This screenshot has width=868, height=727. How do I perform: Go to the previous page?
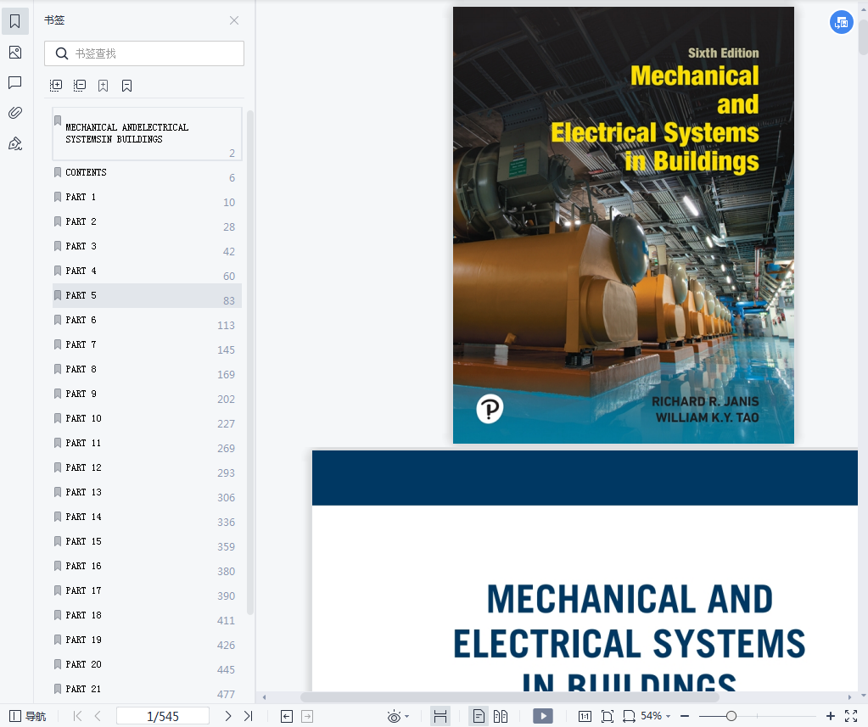click(98, 717)
